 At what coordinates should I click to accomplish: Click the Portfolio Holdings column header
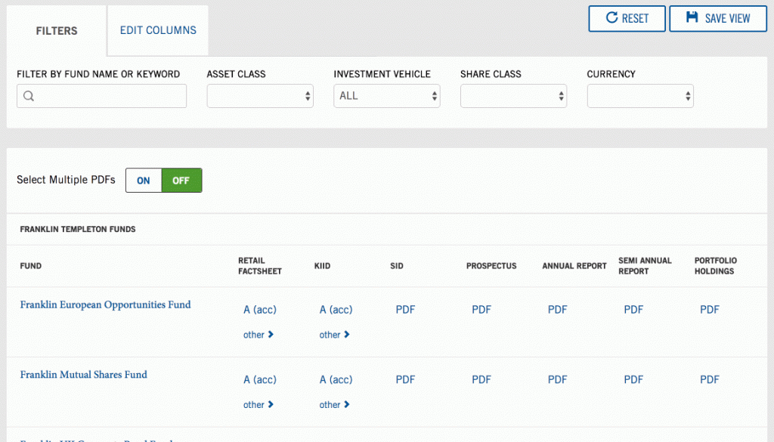tap(715, 266)
